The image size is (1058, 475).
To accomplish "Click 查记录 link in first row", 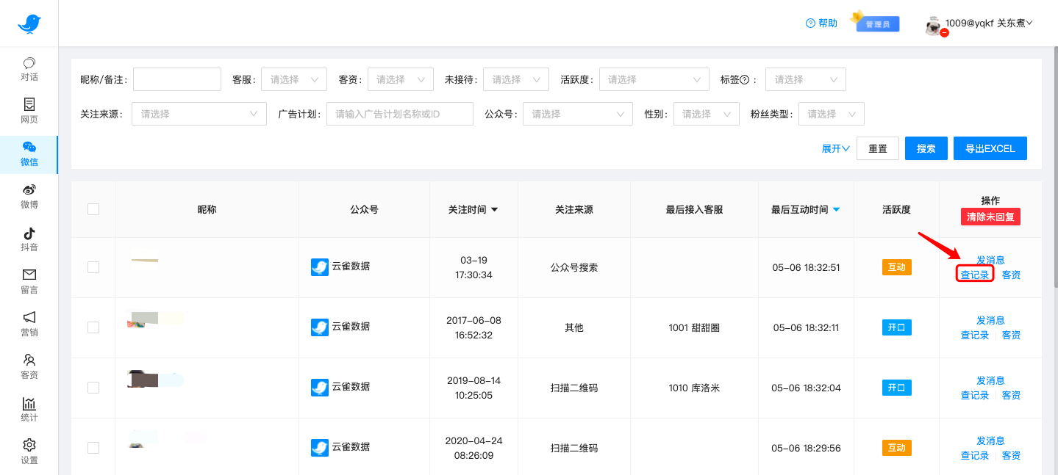I will click(x=975, y=275).
